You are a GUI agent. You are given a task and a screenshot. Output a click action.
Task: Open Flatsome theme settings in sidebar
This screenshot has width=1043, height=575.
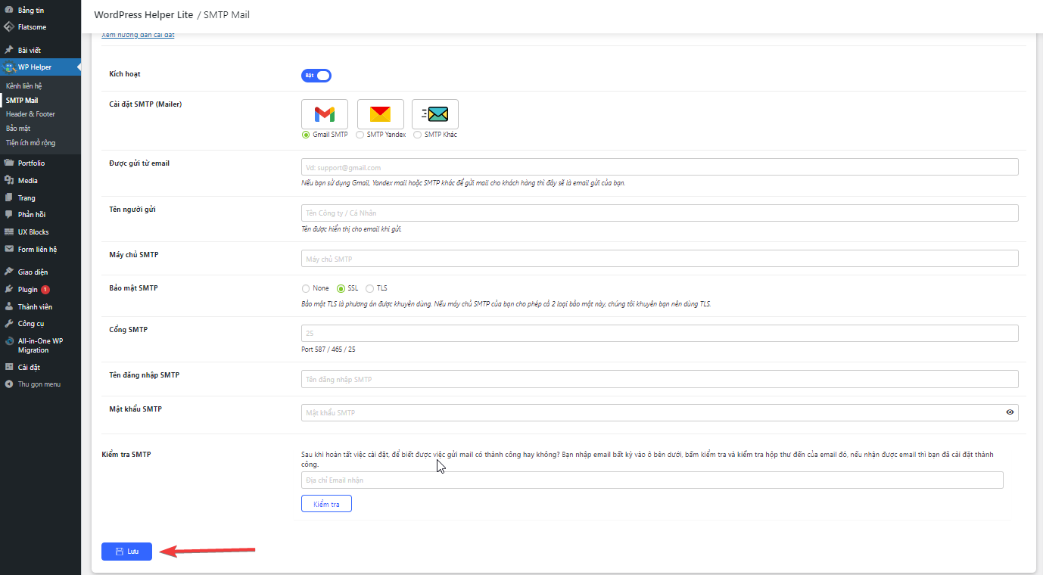pos(32,27)
